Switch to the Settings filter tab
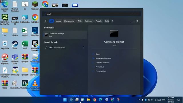 [x=89, y=21]
